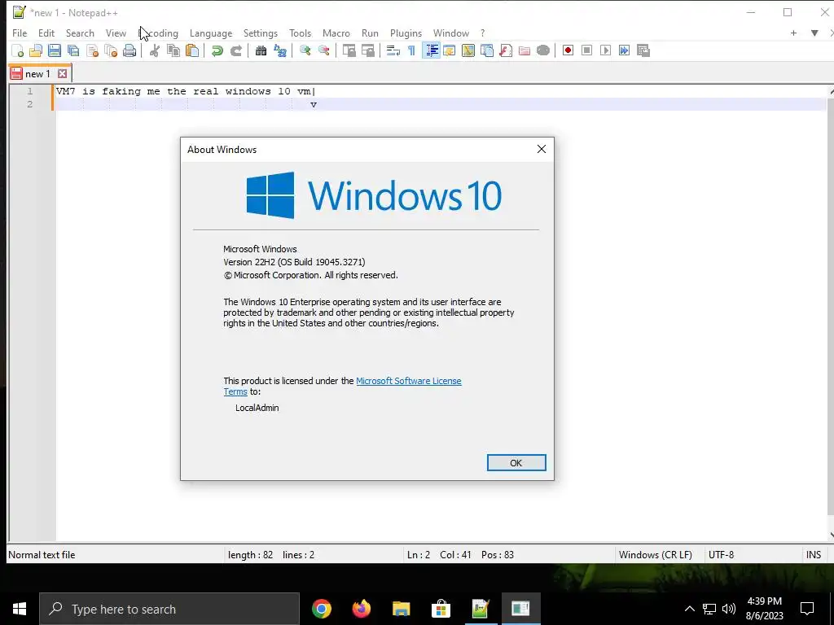Click the Open file toolbar icon
The width and height of the screenshot is (834, 625).
(x=36, y=50)
